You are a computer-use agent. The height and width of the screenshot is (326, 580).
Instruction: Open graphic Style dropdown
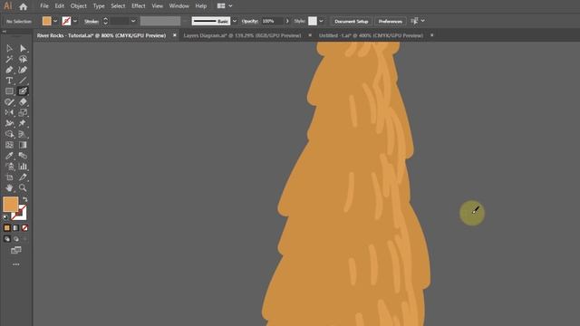[x=321, y=21]
